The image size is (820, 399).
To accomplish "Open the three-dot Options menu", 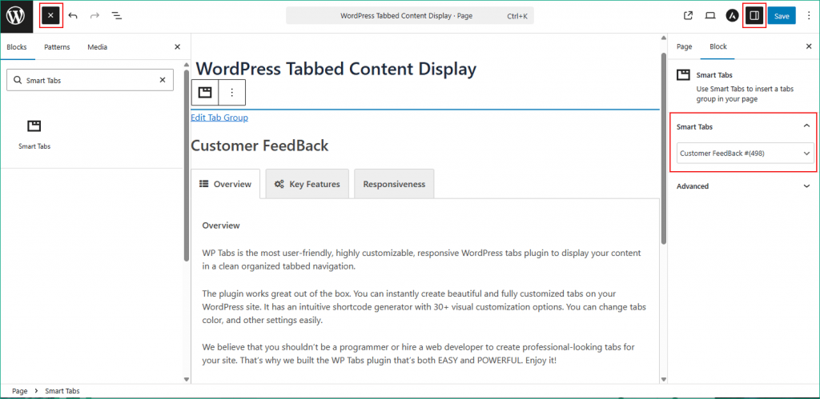I will 808,16.
